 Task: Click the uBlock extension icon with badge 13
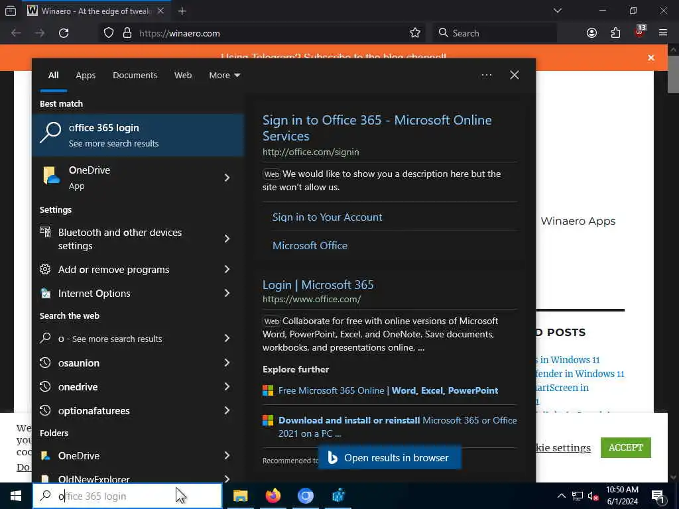click(x=640, y=32)
